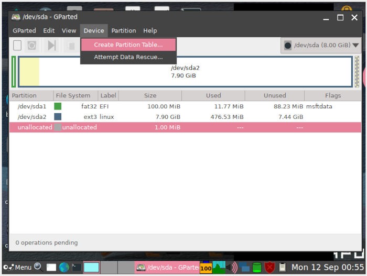The height and width of the screenshot is (276, 367).
Task: Click the battery 100 tray indicator
Action: tap(206, 267)
